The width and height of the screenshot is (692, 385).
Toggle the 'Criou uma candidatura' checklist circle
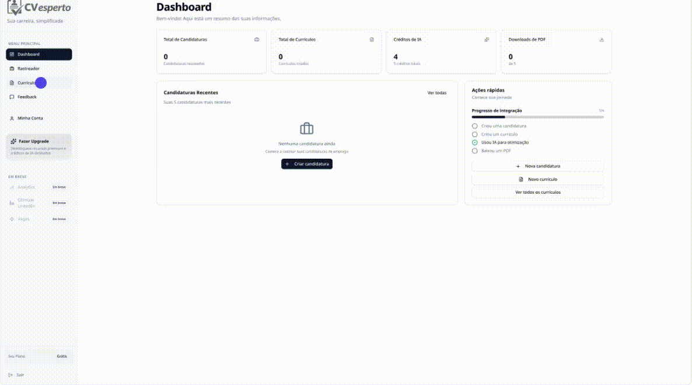(475, 126)
